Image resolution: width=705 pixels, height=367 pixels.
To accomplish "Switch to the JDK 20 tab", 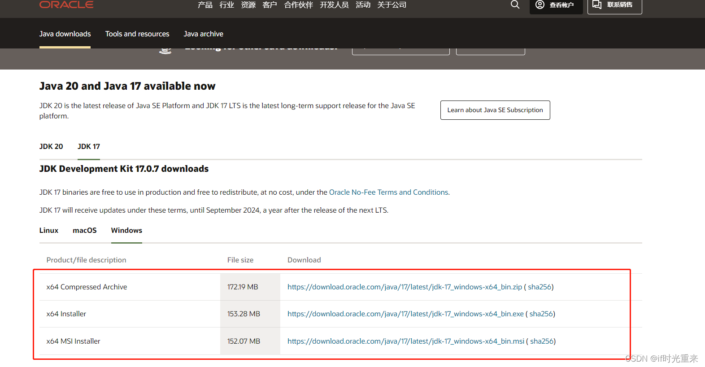I will tap(51, 147).
